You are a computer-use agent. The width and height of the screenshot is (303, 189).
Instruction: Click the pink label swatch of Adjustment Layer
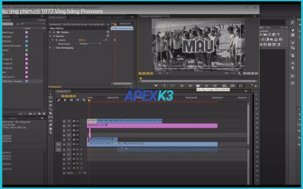[x=27, y=33]
